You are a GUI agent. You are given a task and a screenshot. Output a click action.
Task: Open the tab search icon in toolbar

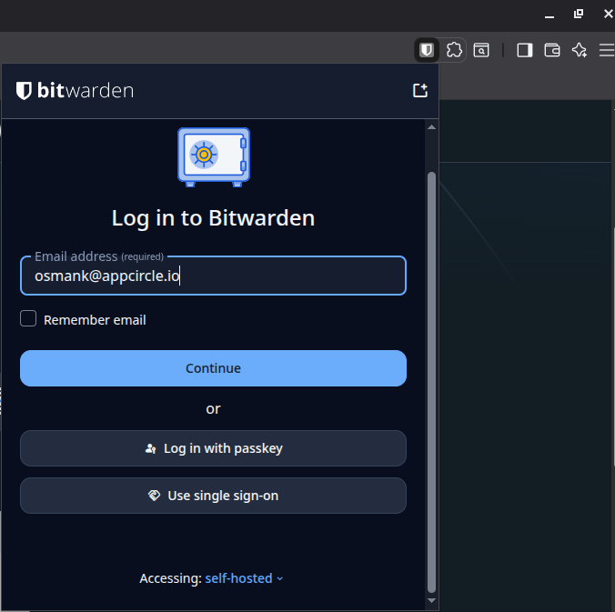[x=481, y=50]
